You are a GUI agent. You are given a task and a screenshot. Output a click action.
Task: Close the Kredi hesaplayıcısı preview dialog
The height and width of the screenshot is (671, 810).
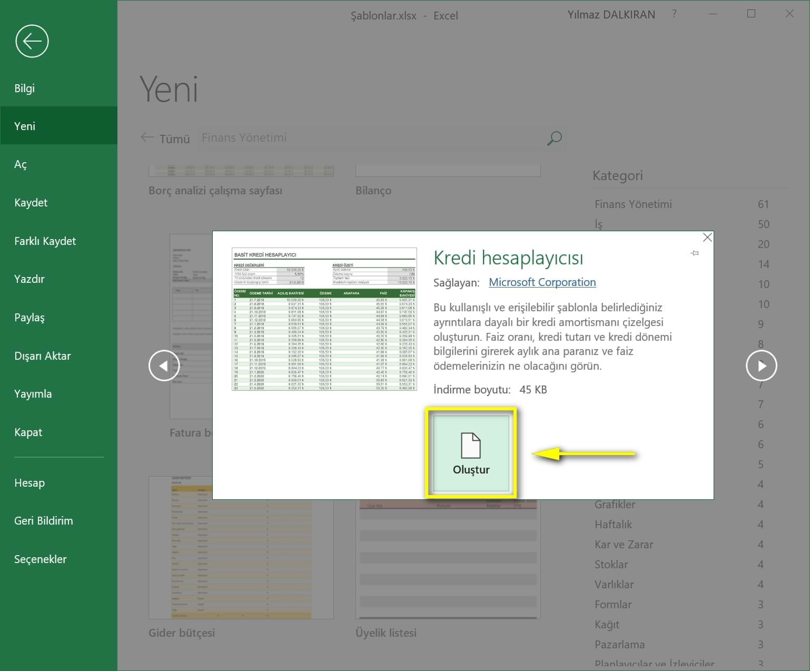click(707, 238)
